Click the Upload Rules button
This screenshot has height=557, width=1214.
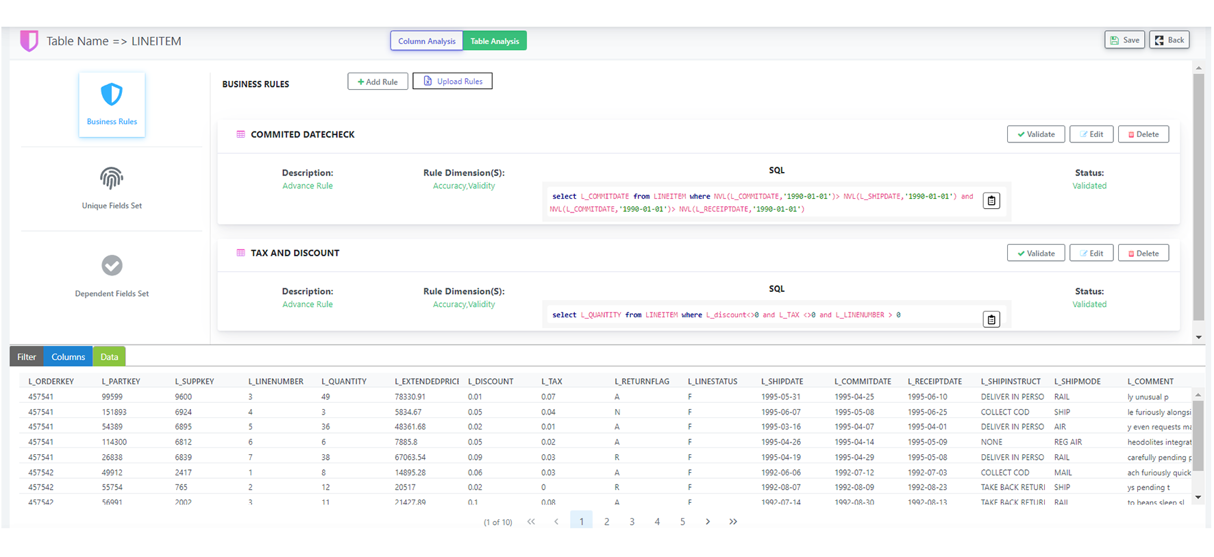click(452, 82)
